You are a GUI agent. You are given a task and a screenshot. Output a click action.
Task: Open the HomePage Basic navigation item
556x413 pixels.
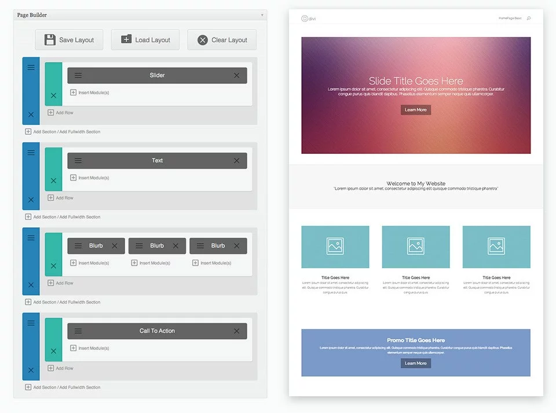(510, 18)
